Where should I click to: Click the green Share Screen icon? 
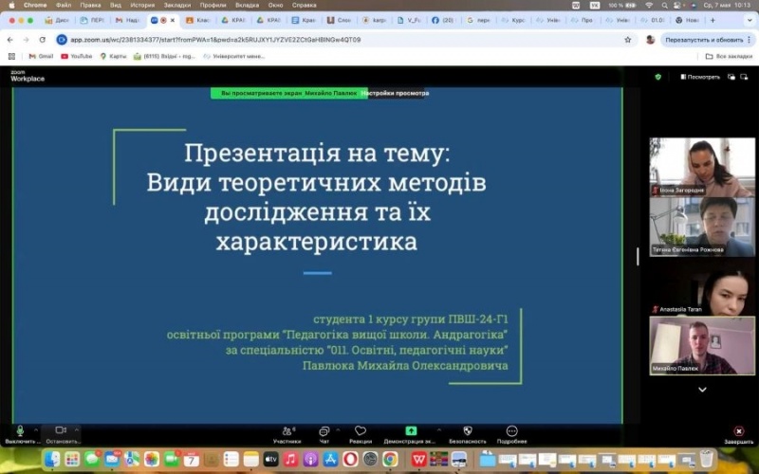411,431
